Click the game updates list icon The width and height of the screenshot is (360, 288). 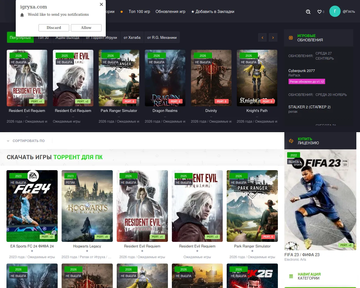(x=291, y=38)
